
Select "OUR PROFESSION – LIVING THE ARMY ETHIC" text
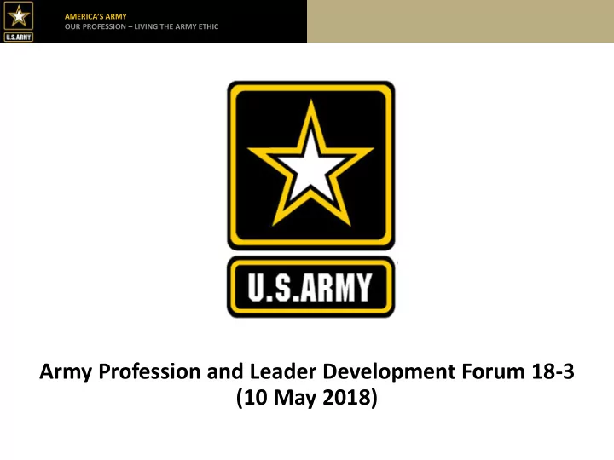[142, 26]
